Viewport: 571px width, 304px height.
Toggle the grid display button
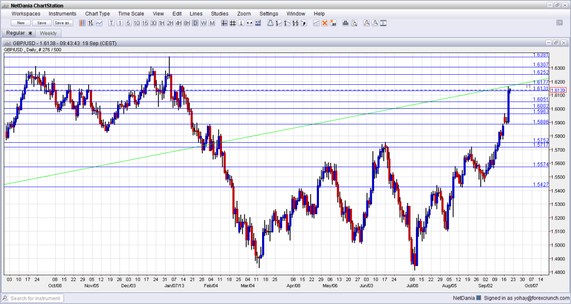click(x=232, y=23)
